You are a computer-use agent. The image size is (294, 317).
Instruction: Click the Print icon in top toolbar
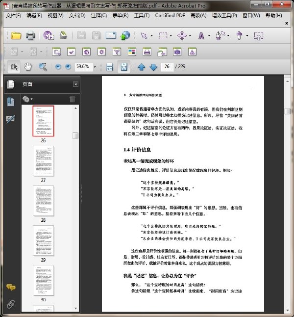pos(30,36)
